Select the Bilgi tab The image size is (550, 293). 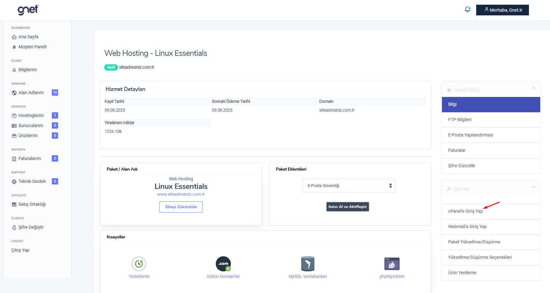(491, 104)
